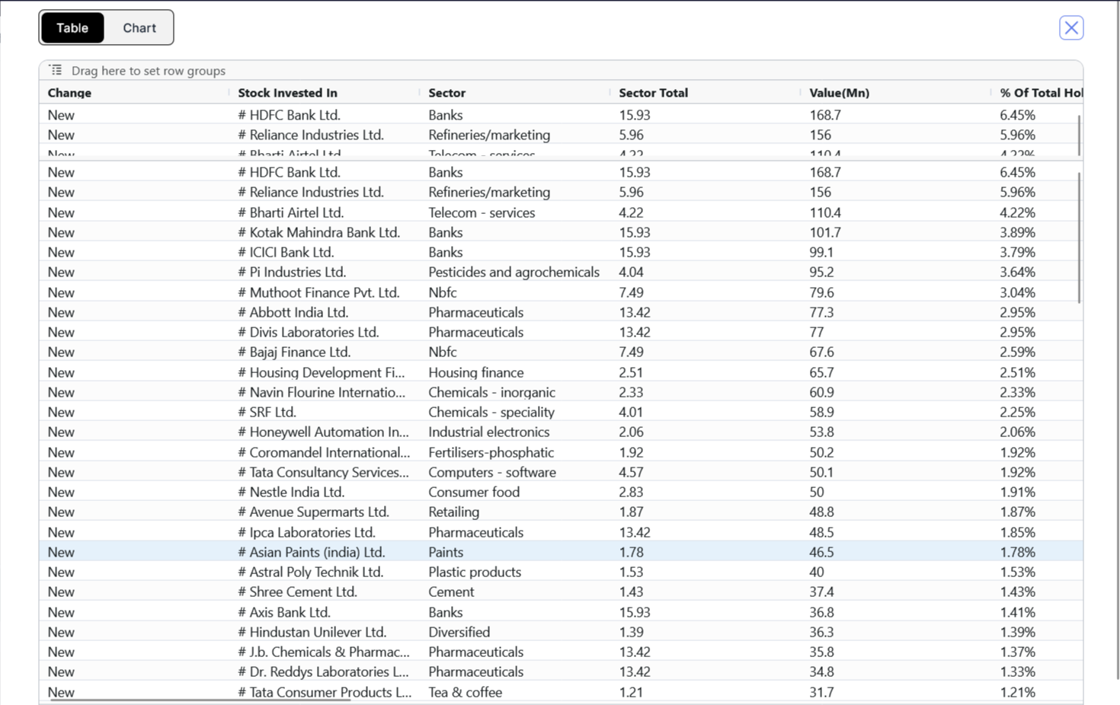
Task: Click the Pesticides and agrochemicals sector cell
Action: click(515, 272)
